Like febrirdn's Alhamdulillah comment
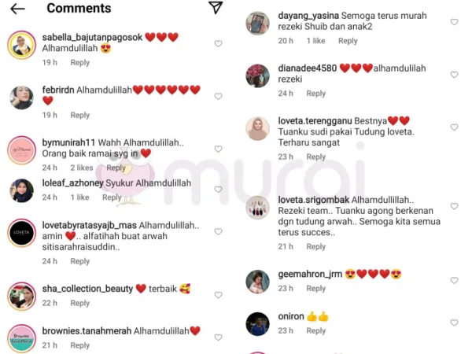Image resolution: width=472 pixels, height=354 pixels. pyautogui.click(x=218, y=96)
